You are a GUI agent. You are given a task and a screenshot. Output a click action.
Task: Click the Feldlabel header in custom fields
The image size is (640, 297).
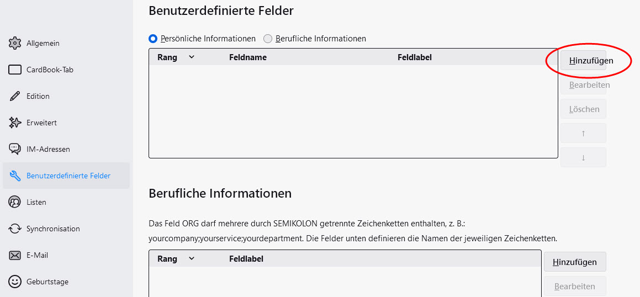point(414,57)
